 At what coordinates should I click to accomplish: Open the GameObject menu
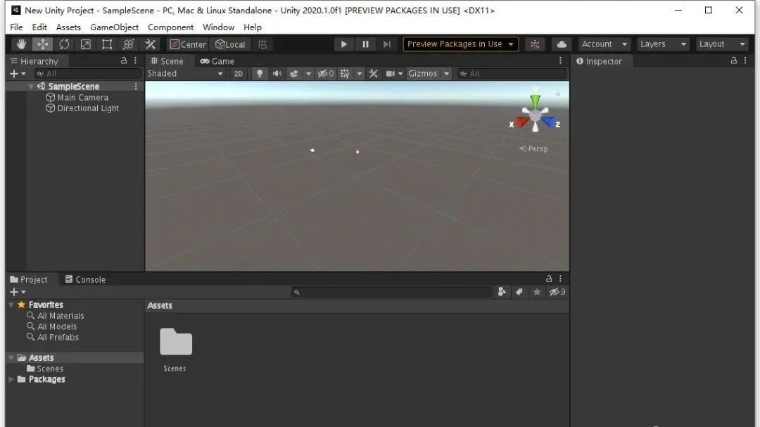[x=114, y=27]
